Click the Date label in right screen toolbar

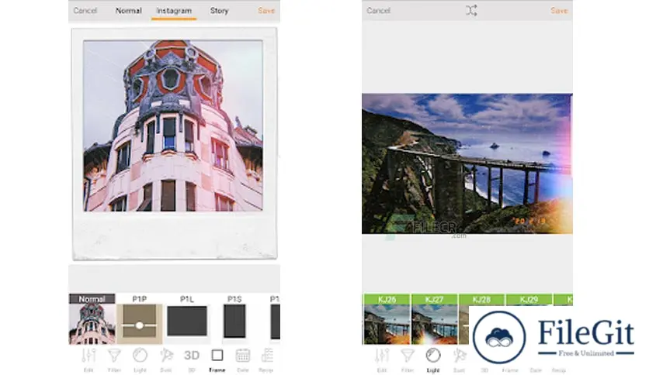click(536, 370)
